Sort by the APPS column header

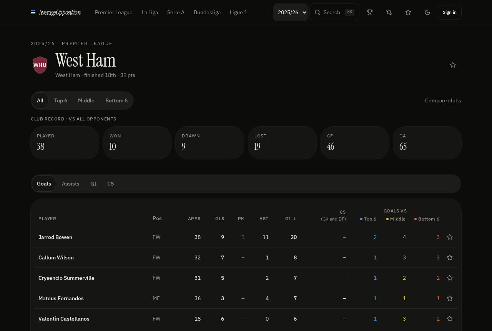194,219
